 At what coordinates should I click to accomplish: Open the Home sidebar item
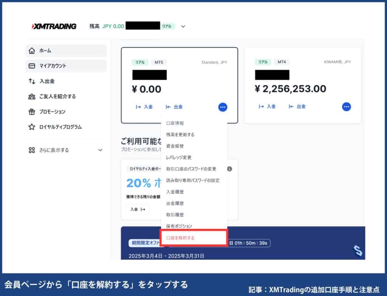[x=66, y=51]
